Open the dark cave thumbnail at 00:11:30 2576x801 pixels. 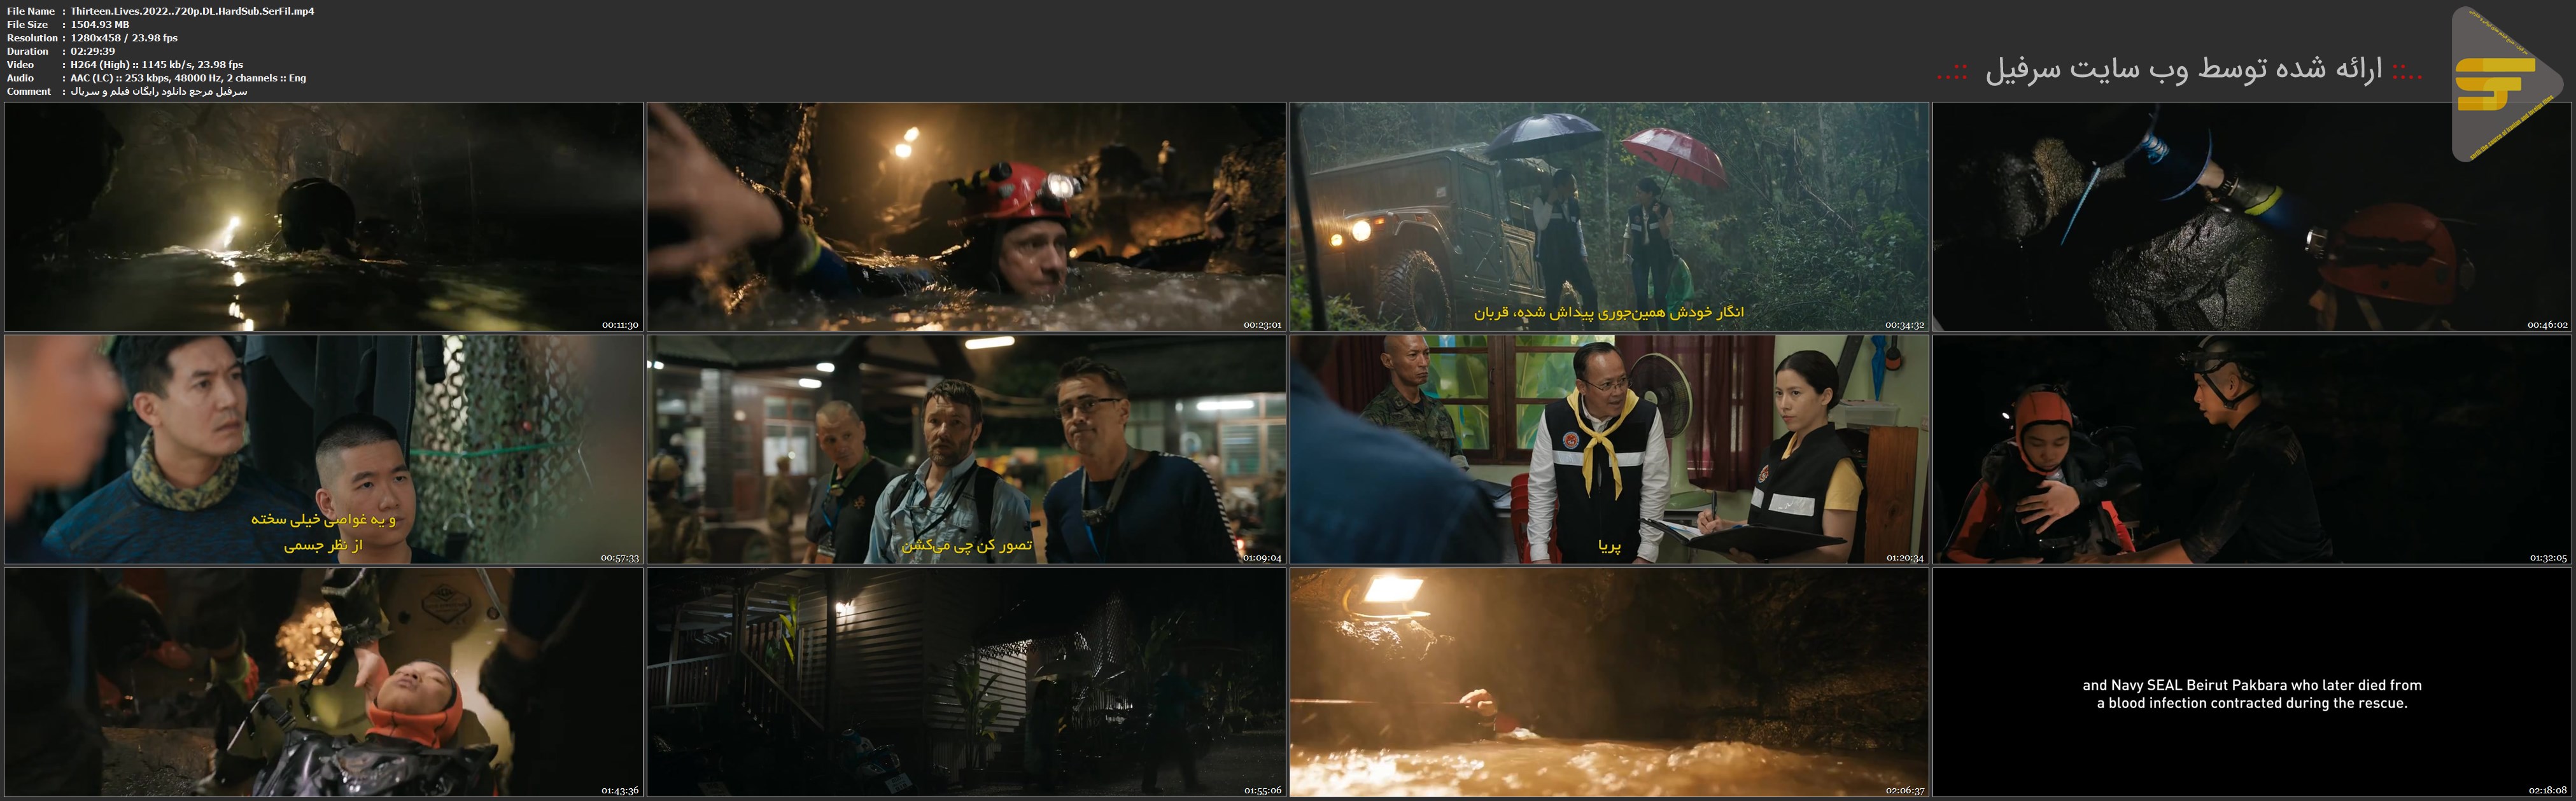(323, 216)
